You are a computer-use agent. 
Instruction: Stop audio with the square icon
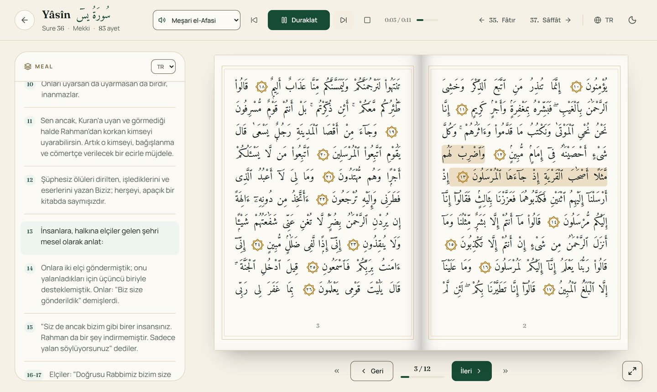click(367, 20)
